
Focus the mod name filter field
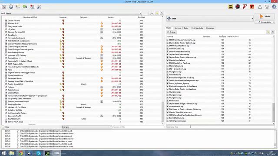tap(138, 127)
